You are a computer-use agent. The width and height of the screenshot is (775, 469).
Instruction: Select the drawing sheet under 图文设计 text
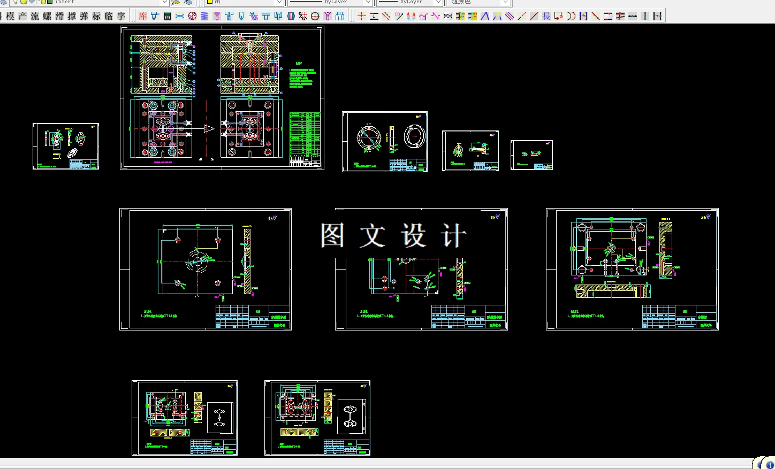tap(421, 269)
